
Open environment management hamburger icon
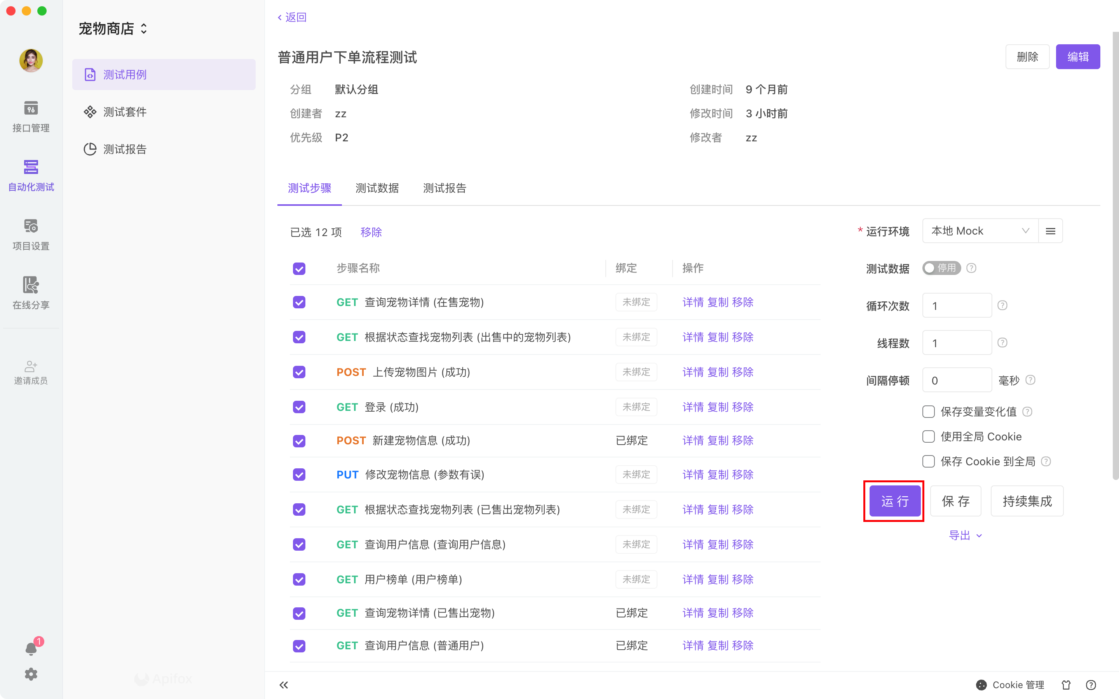click(x=1050, y=231)
